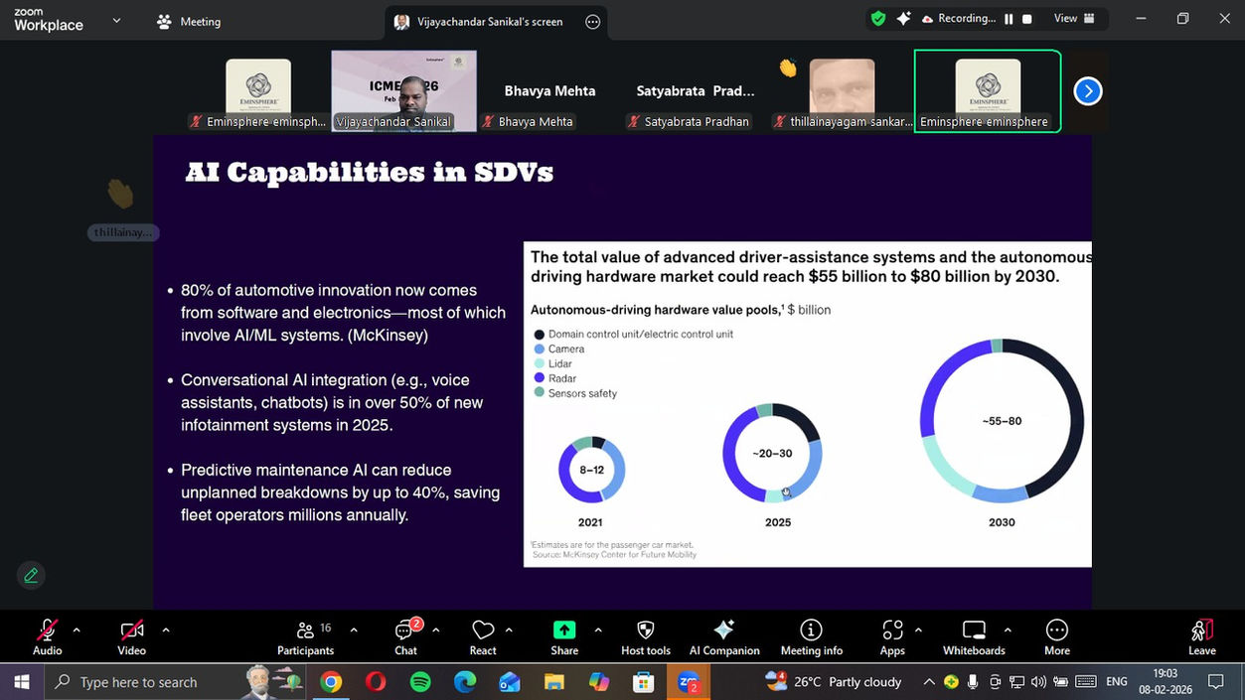1245x700 pixels.
Task: Pause the recording
Action: 1009,19
